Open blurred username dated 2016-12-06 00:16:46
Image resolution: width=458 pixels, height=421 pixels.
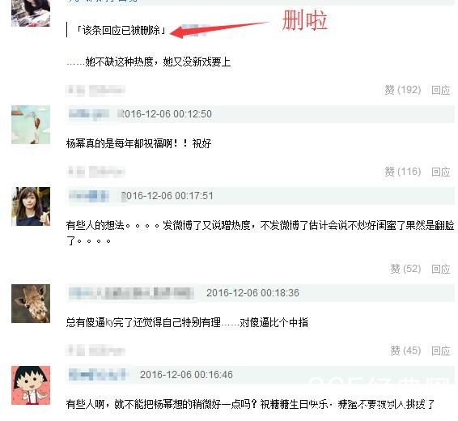click(98, 375)
